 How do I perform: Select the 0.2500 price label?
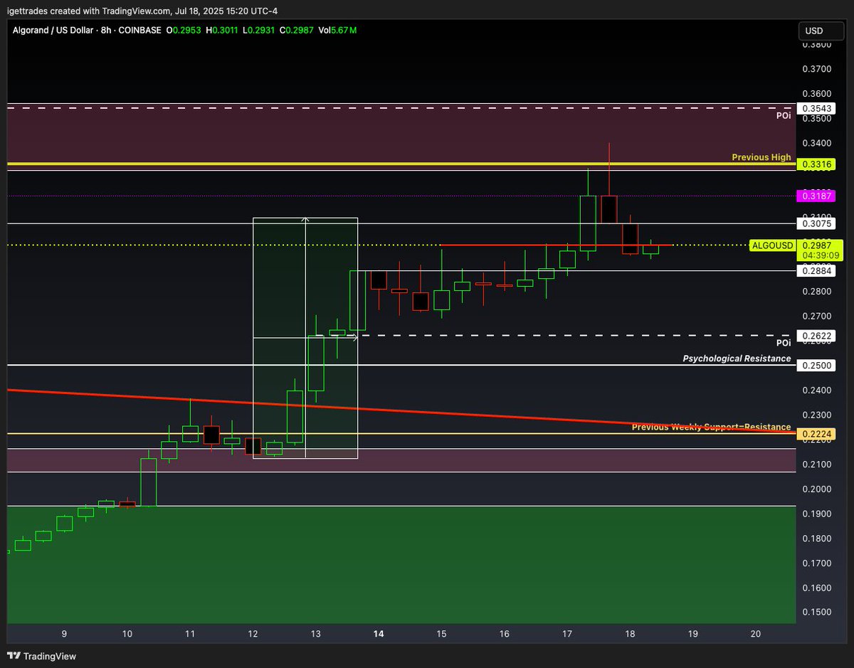(x=815, y=365)
